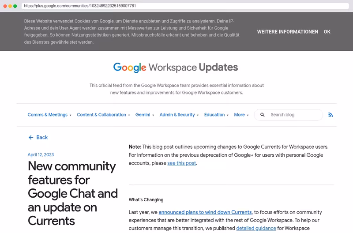The width and height of the screenshot is (353, 233).
Task: Click the RSS feed icon
Action: click(330, 115)
